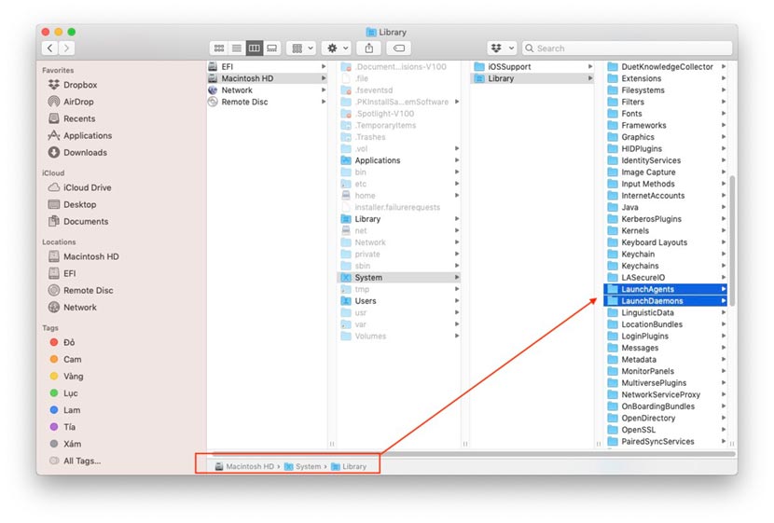Switch to list view
This screenshot has height=523, width=774.
(237, 48)
